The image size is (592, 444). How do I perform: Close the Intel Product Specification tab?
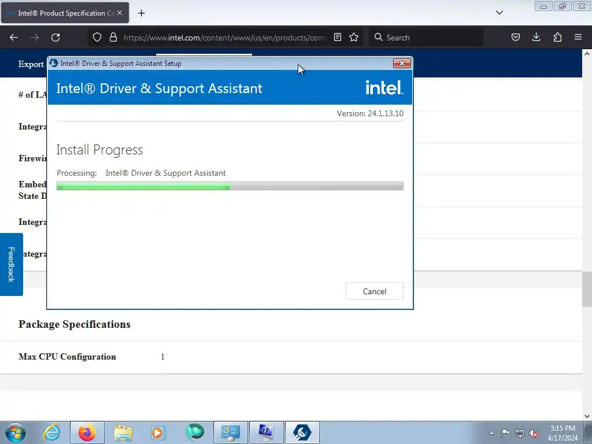[120, 13]
